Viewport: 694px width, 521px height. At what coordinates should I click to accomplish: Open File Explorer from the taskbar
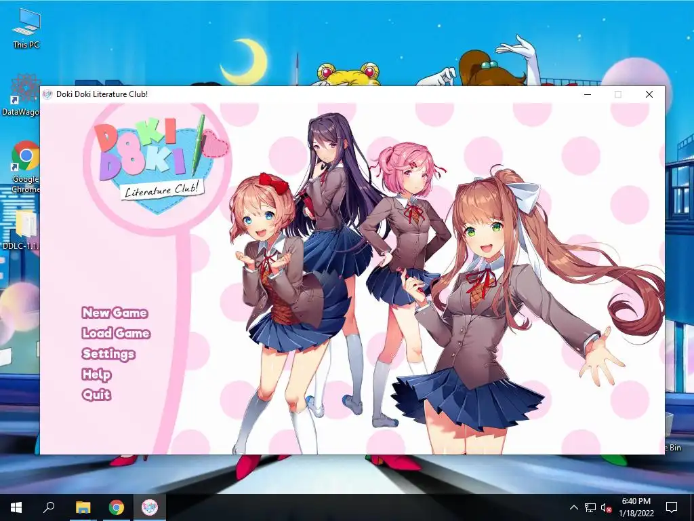tap(83, 507)
